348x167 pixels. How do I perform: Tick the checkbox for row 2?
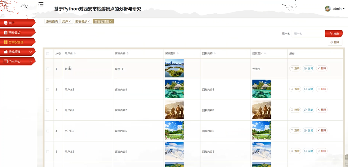(x=47, y=90)
